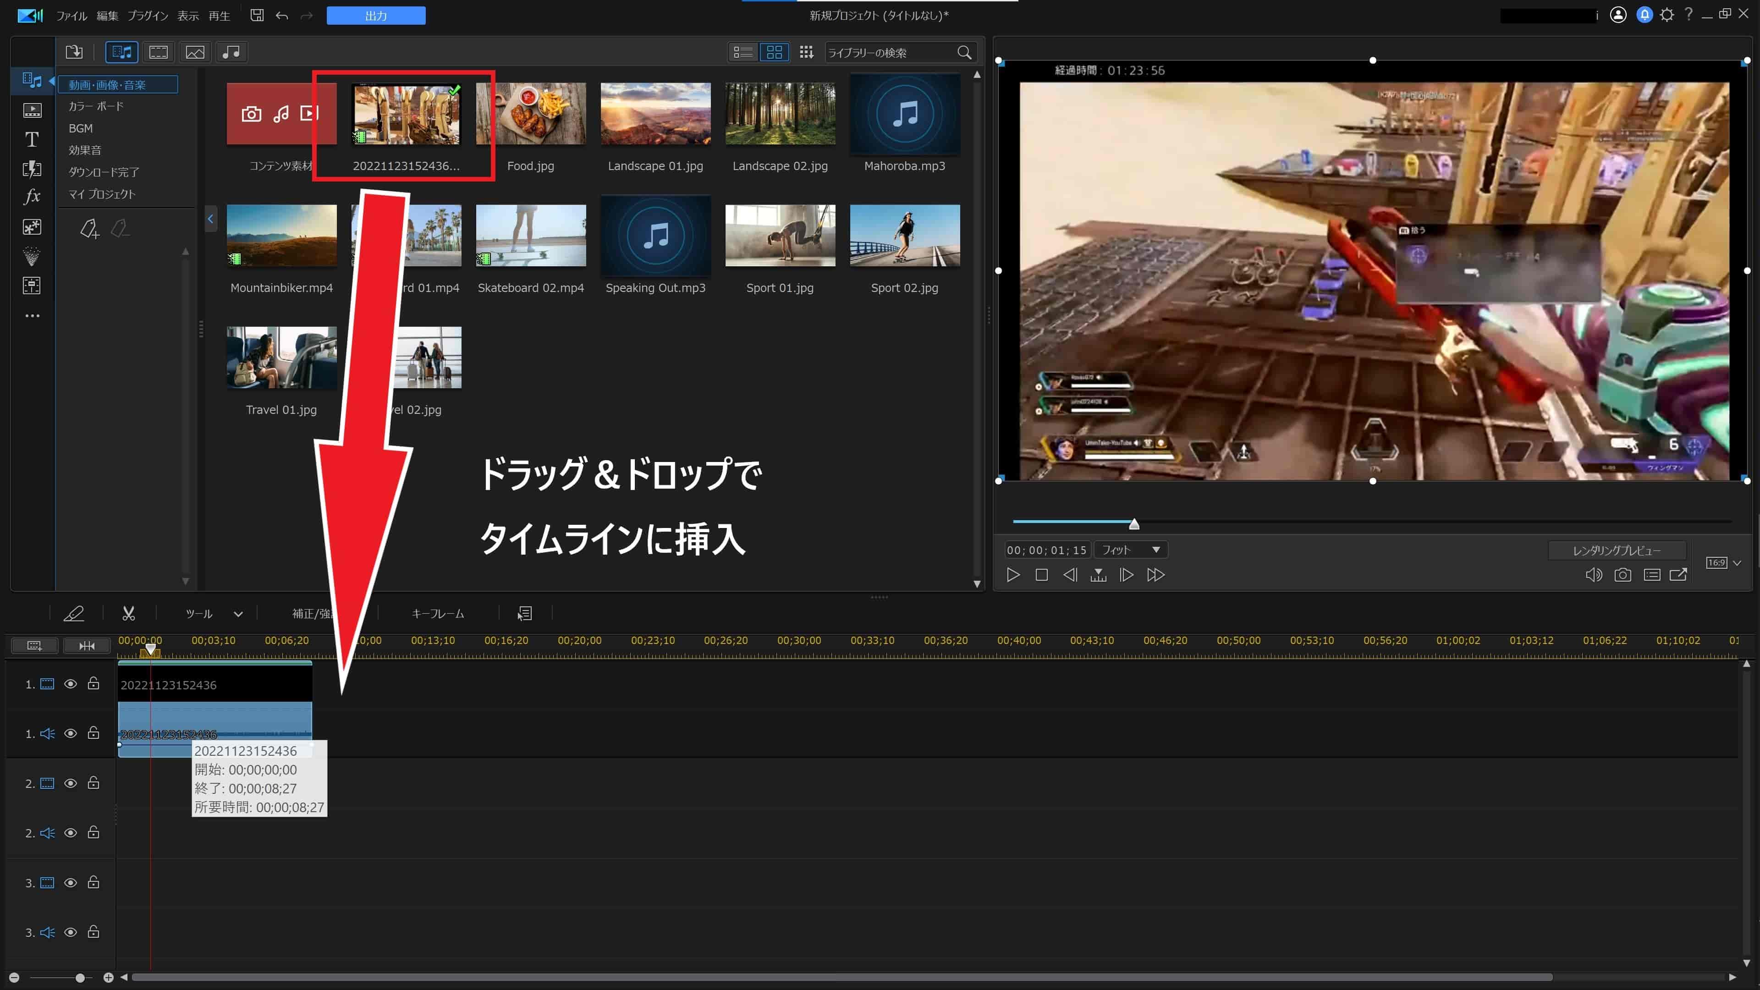Screen dimensions: 1760x990
Task: Toggle visibility of video track 3
Action: tap(71, 883)
